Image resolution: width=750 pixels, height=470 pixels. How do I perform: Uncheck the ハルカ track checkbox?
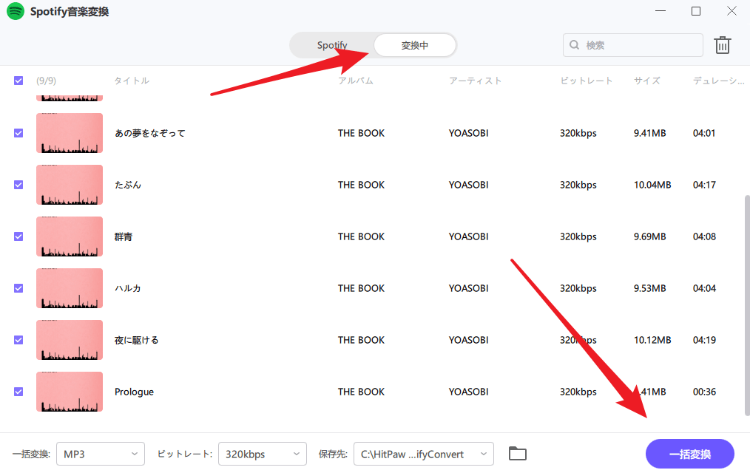pyautogui.click(x=18, y=287)
